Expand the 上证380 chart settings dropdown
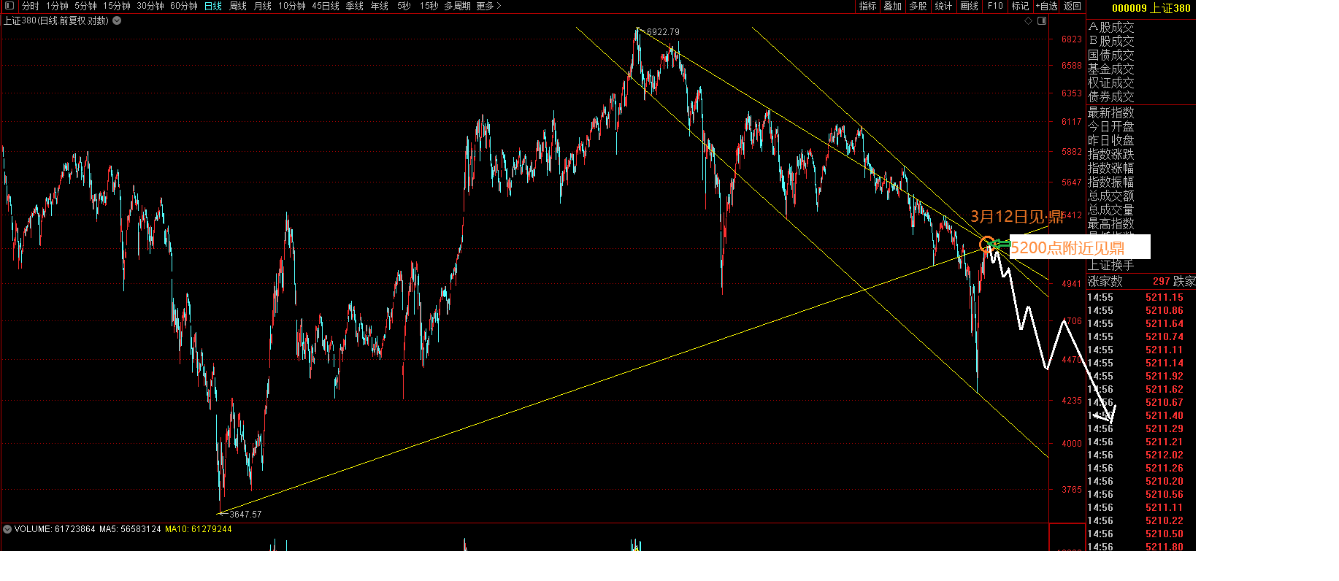 tap(117, 21)
